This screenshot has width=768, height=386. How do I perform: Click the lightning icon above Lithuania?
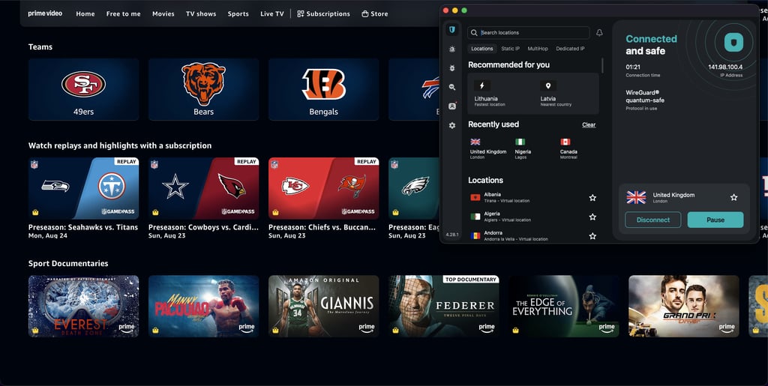coord(482,85)
